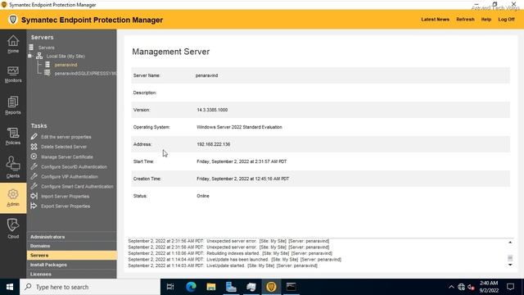
Task: Click the log panel scrollbar thumb
Action: click(x=510, y=257)
